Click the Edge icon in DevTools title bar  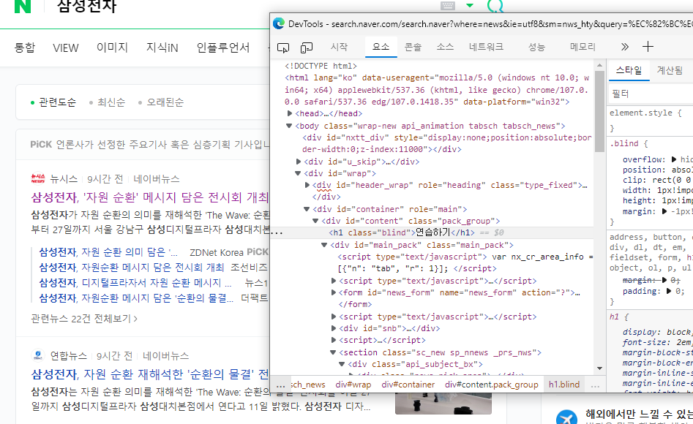click(278, 23)
